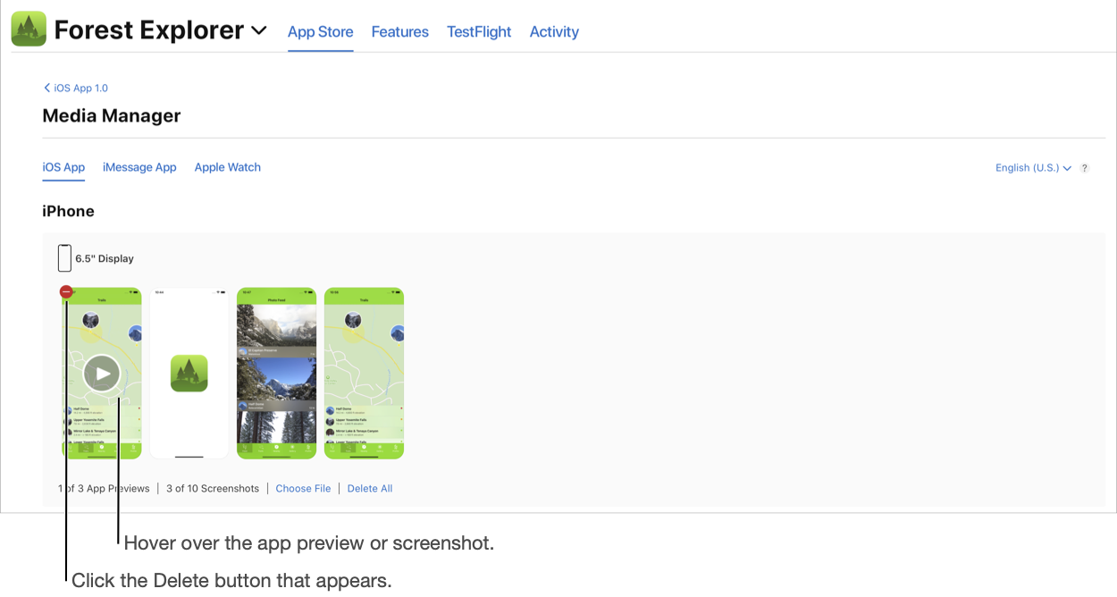Go back to iOS App 1.0

click(76, 88)
